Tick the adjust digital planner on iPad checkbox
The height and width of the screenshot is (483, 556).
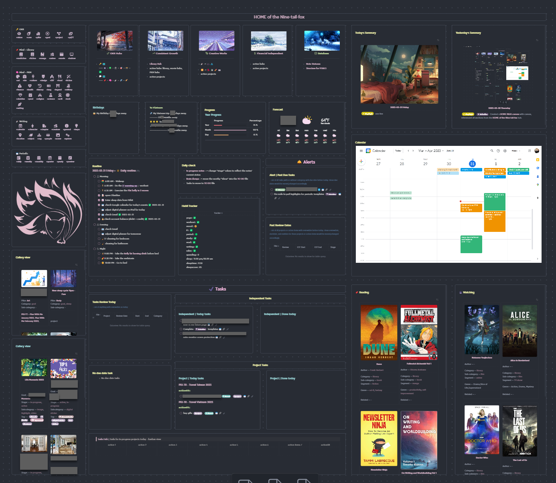coord(98,210)
